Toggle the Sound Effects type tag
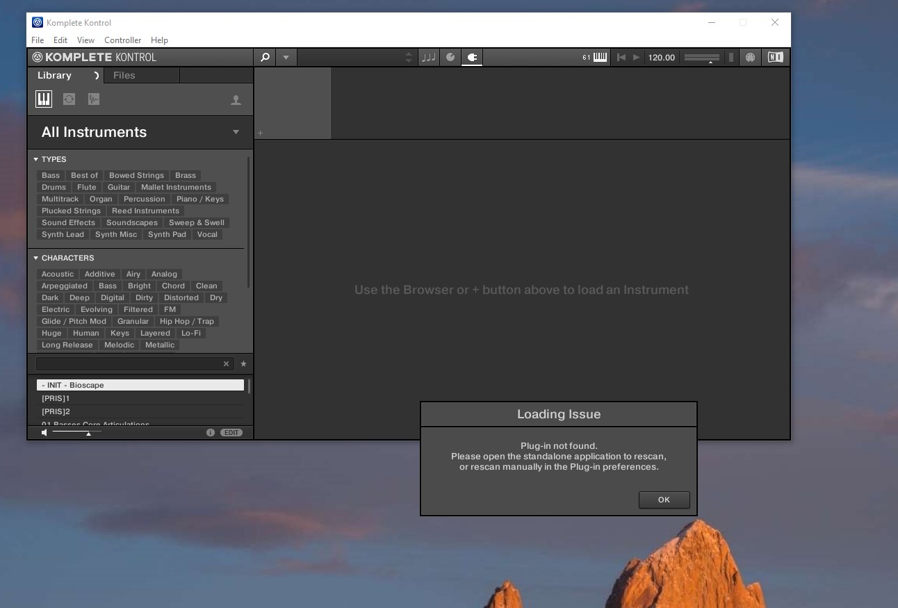 tap(68, 222)
